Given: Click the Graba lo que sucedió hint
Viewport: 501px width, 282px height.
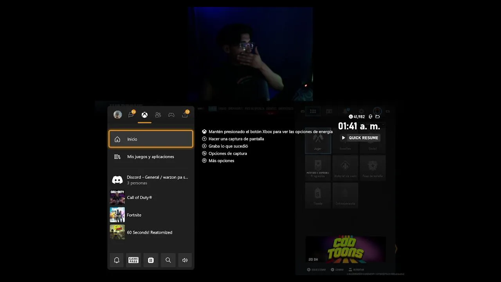Looking at the screenshot, I should point(225,146).
